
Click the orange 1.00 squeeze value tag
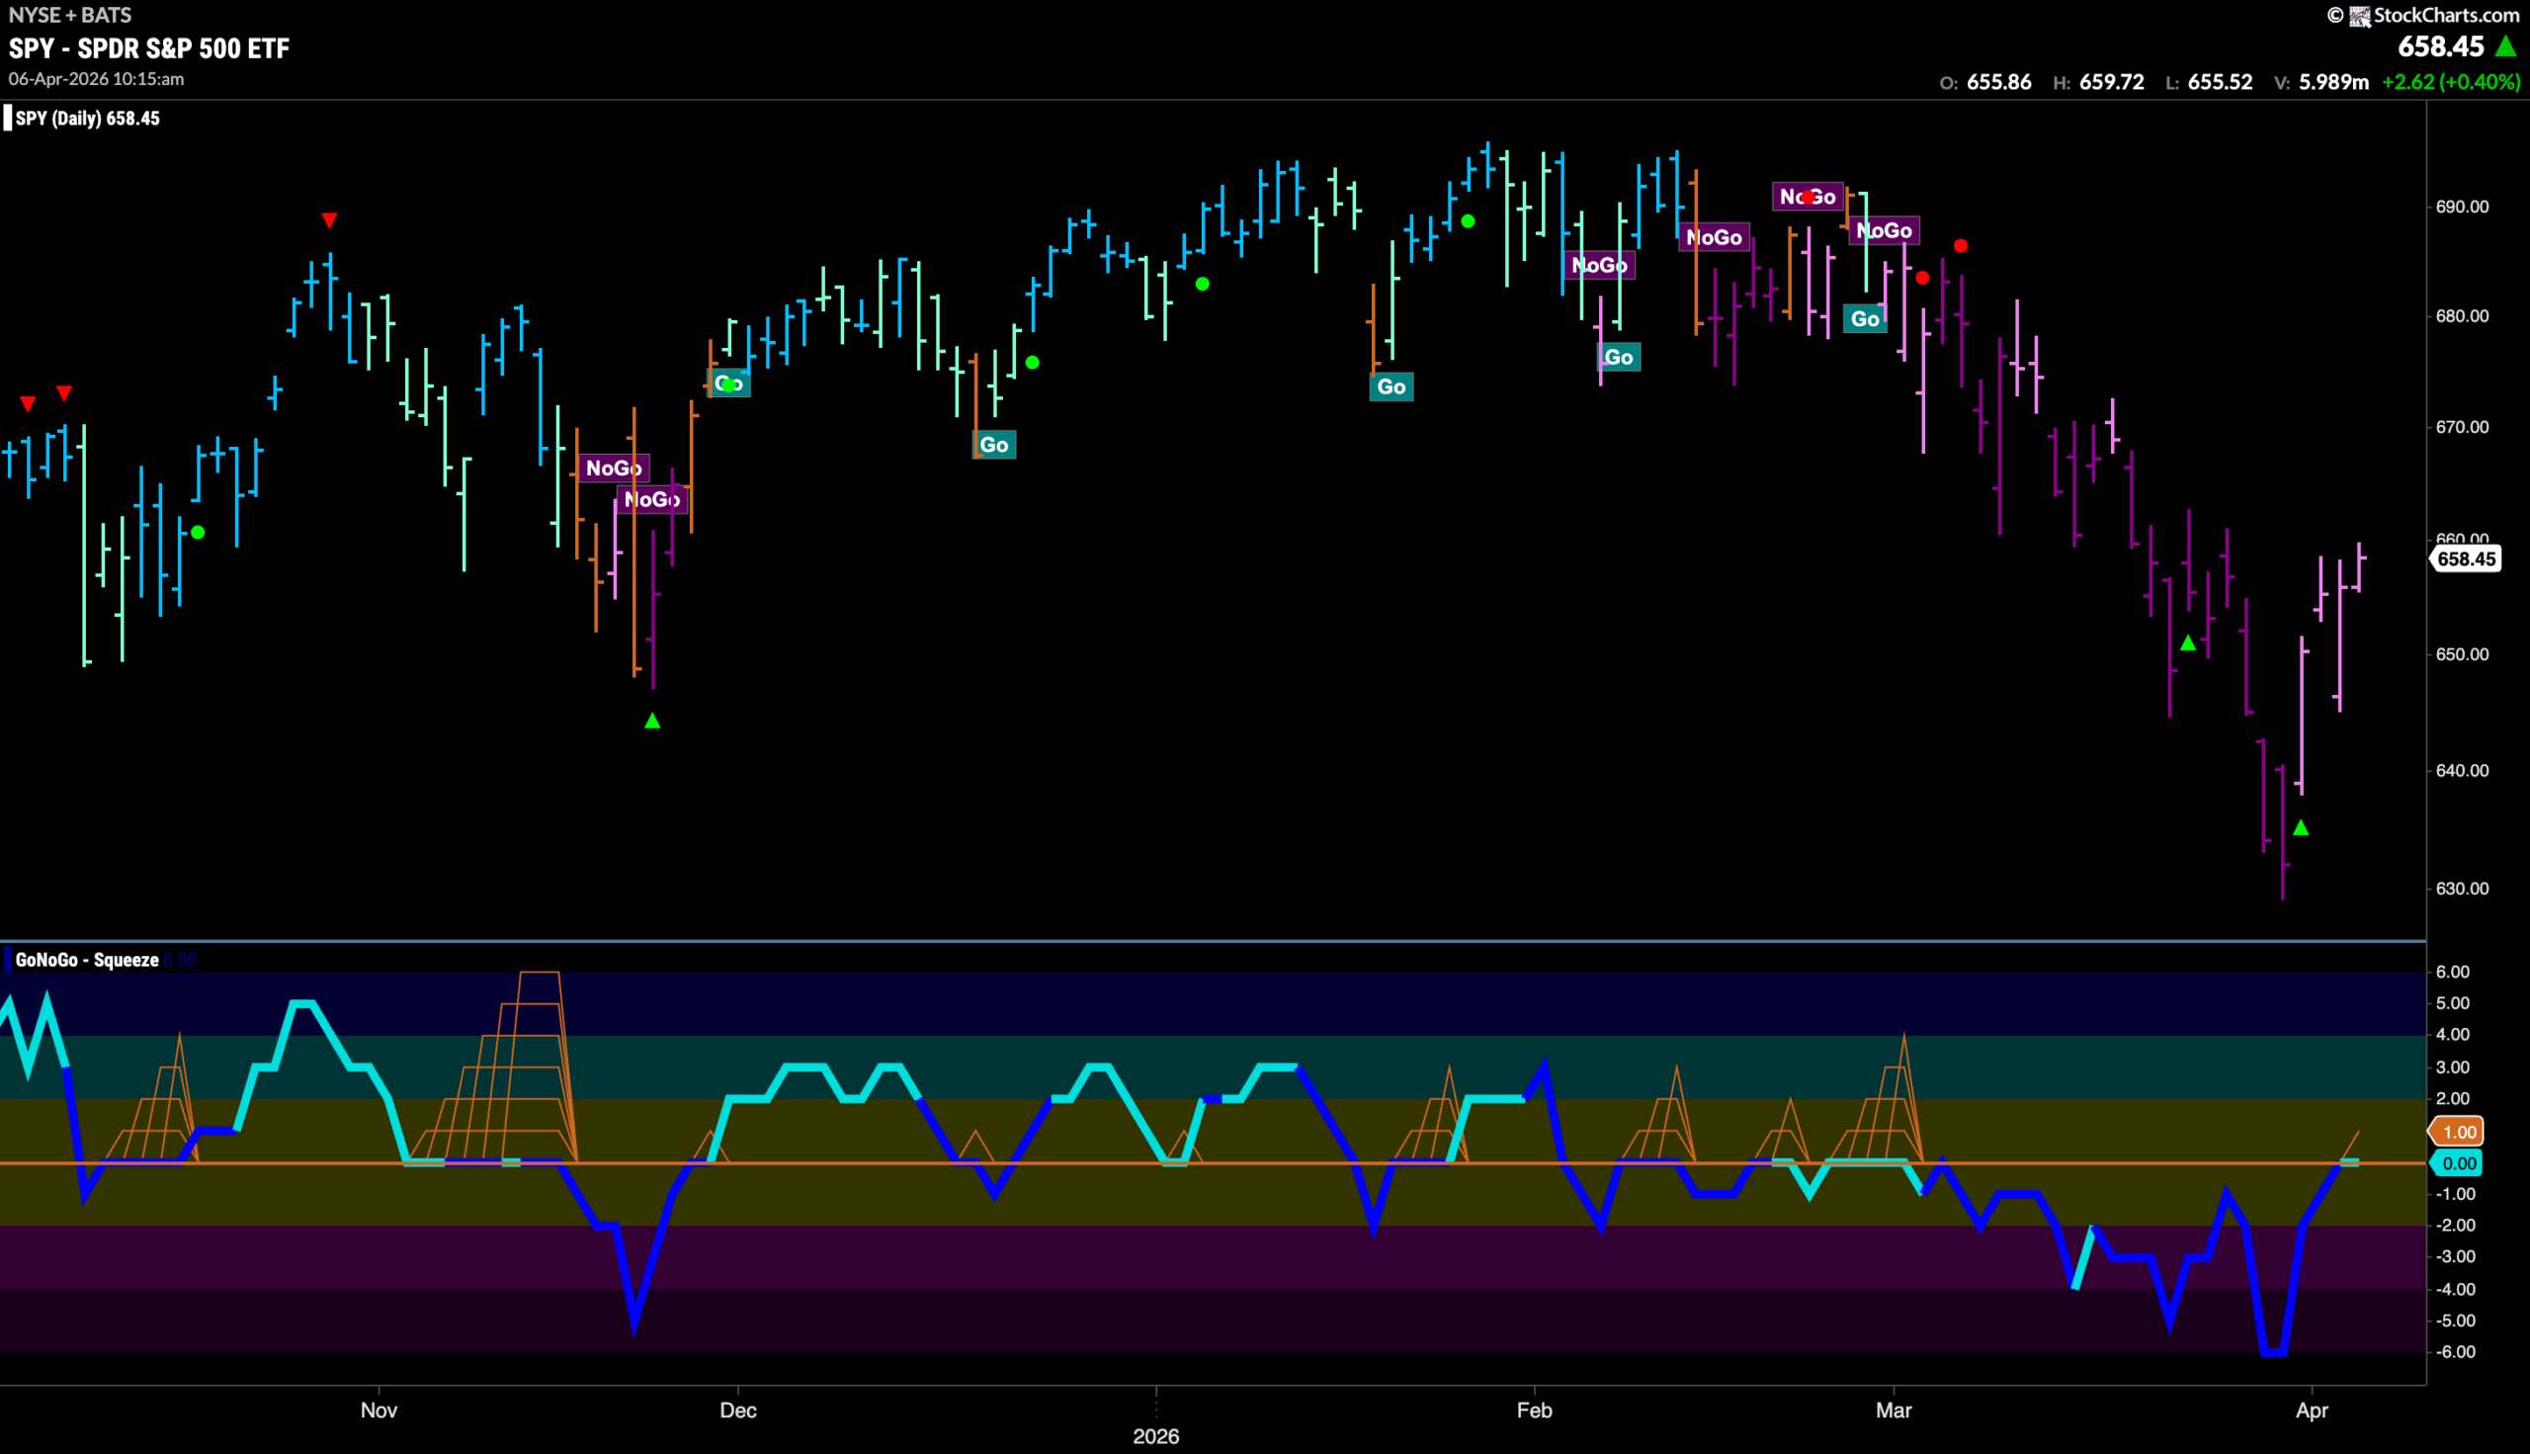click(2457, 1132)
